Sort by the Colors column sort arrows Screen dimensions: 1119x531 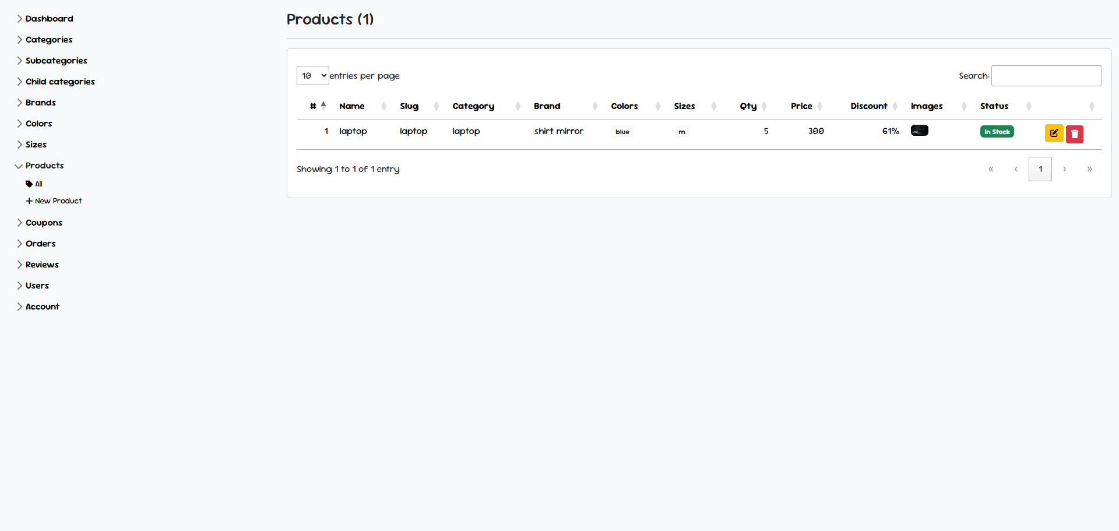point(658,106)
